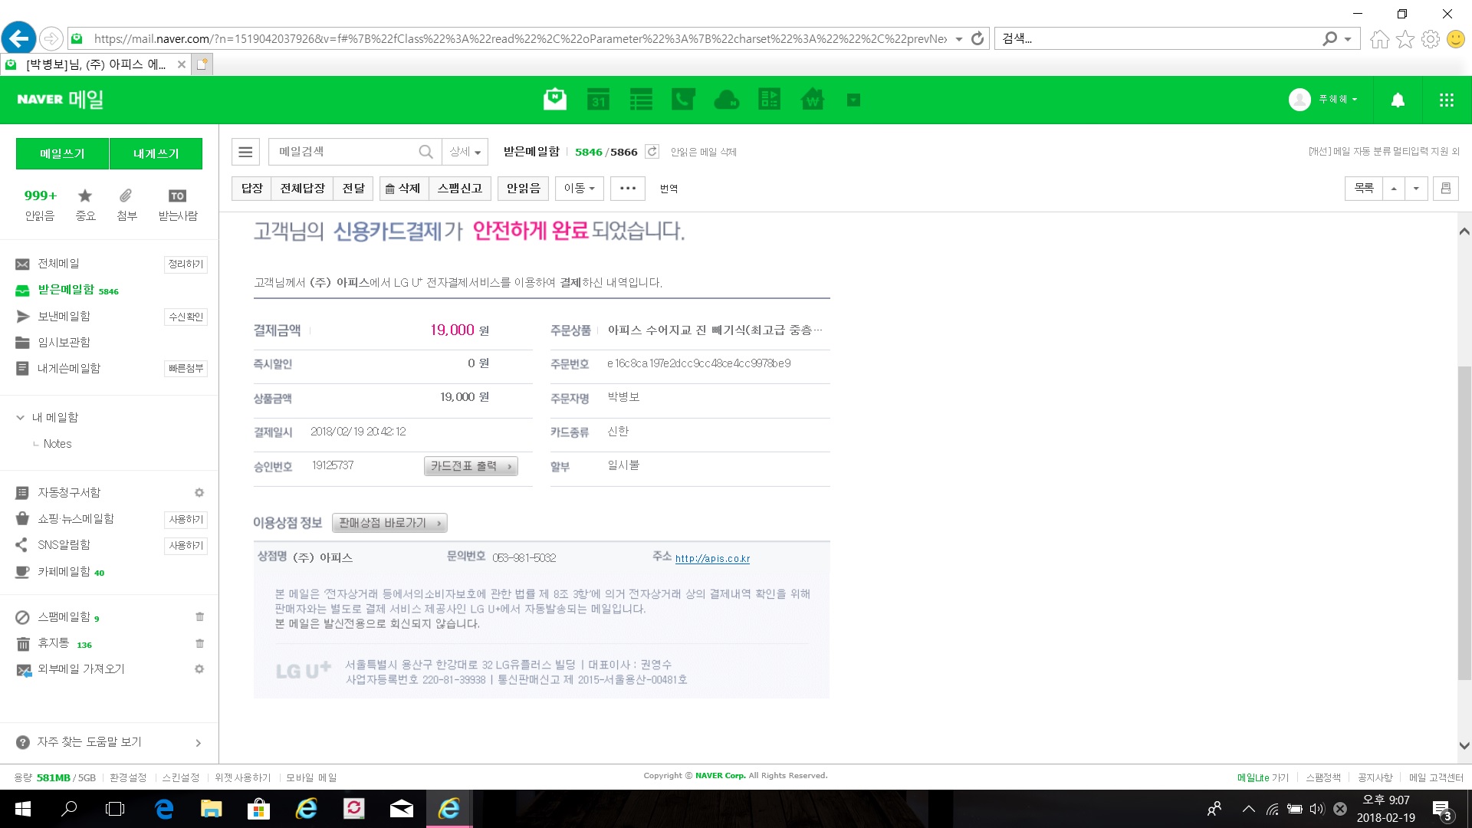
Task: Filter mails with attachments clip icon
Action: click(x=127, y=205)
